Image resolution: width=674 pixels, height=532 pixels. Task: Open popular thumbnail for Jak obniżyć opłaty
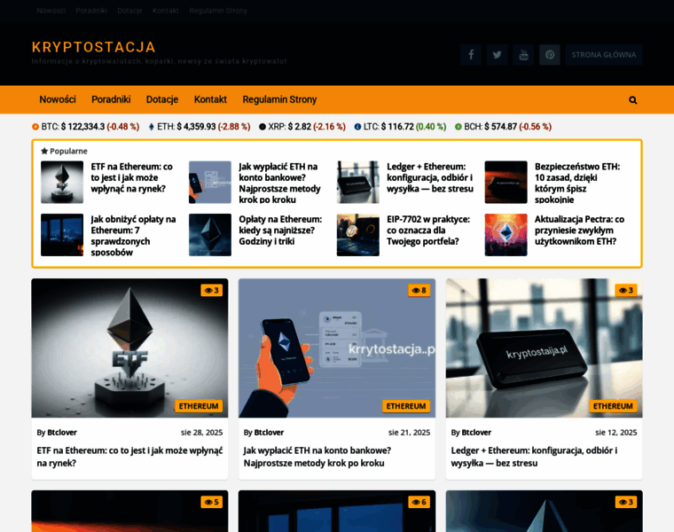(62, 235)
